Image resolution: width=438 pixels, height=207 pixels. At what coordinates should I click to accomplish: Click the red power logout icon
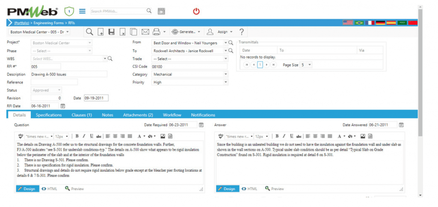[196, 11]
